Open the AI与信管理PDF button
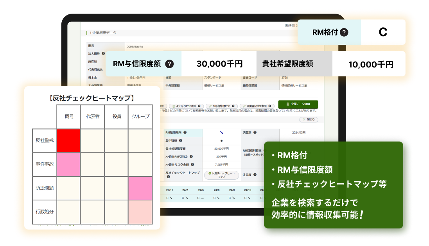The height and width of the screenshot is (246, 429). (222, 106)
